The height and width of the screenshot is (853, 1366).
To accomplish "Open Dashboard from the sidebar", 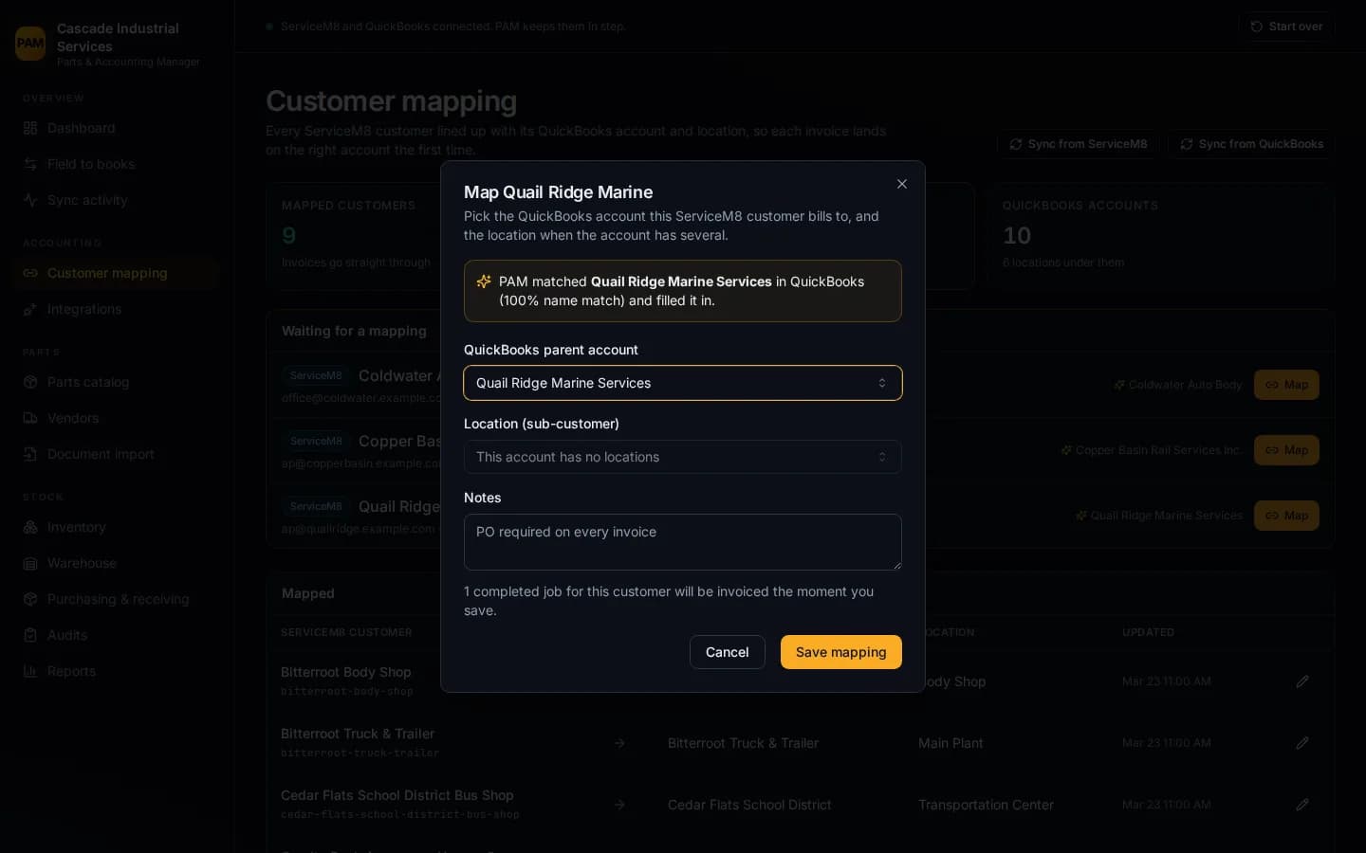I will [x=117, y=128].
